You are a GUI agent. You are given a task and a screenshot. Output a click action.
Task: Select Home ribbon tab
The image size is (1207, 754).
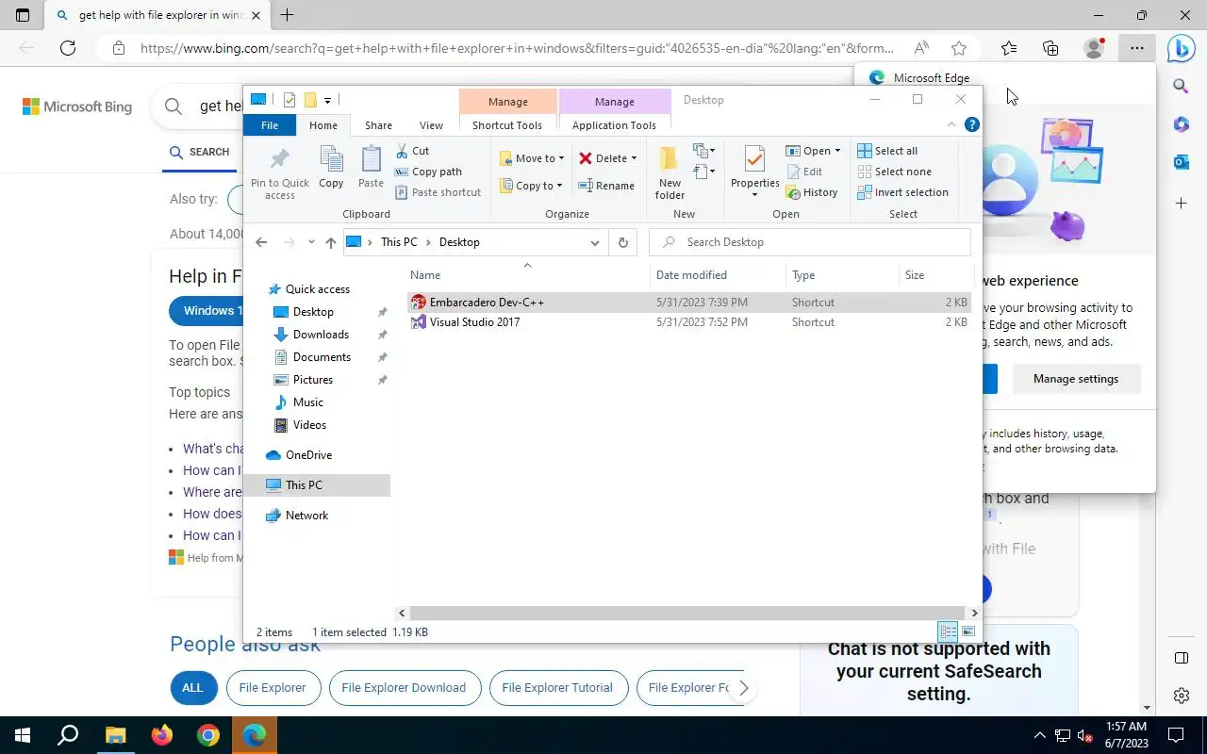323,125
